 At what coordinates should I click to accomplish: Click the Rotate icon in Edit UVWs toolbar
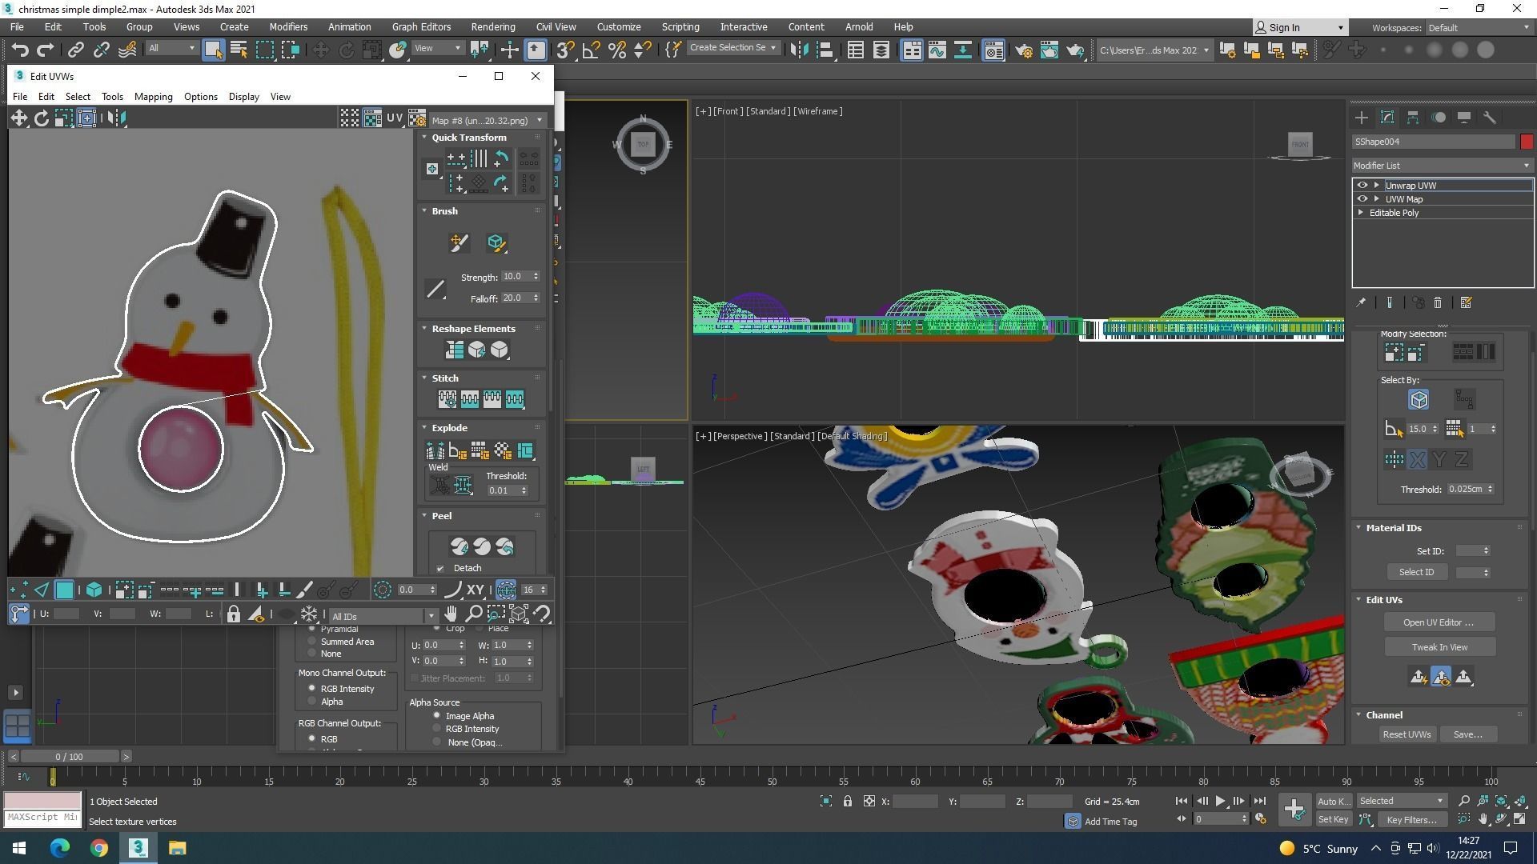pos(41,118)
